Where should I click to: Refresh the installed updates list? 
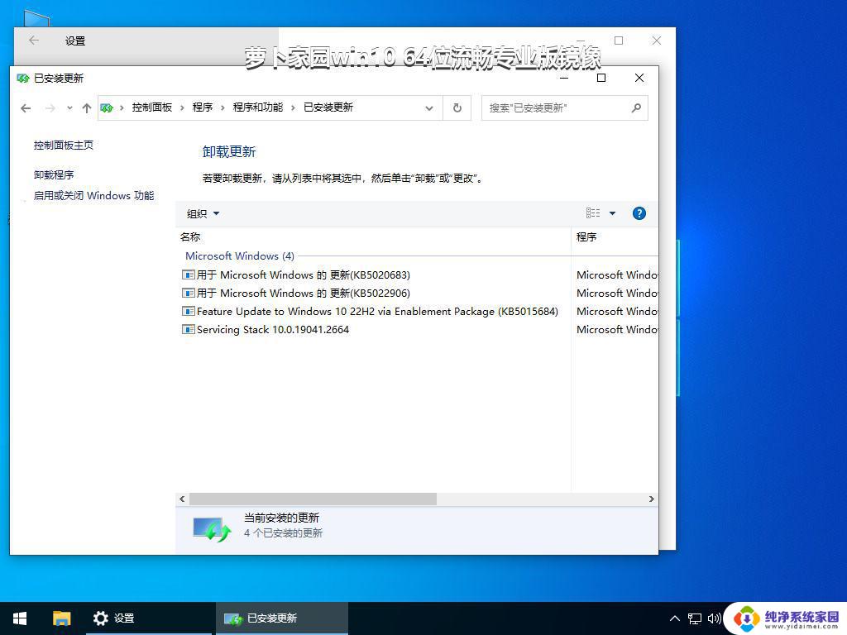point(457,107)
